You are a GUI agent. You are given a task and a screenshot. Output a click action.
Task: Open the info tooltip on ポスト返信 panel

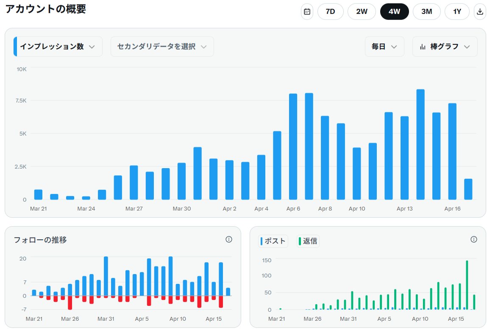474,239
